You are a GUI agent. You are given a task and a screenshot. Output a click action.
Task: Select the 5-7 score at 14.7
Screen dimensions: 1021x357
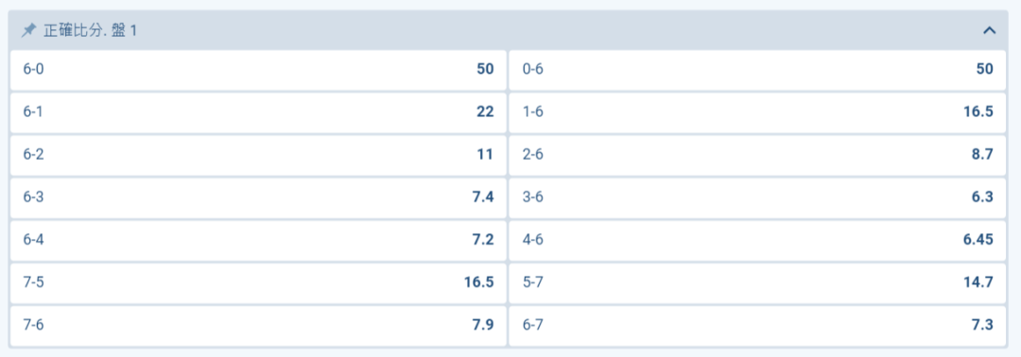coord(758,282)
